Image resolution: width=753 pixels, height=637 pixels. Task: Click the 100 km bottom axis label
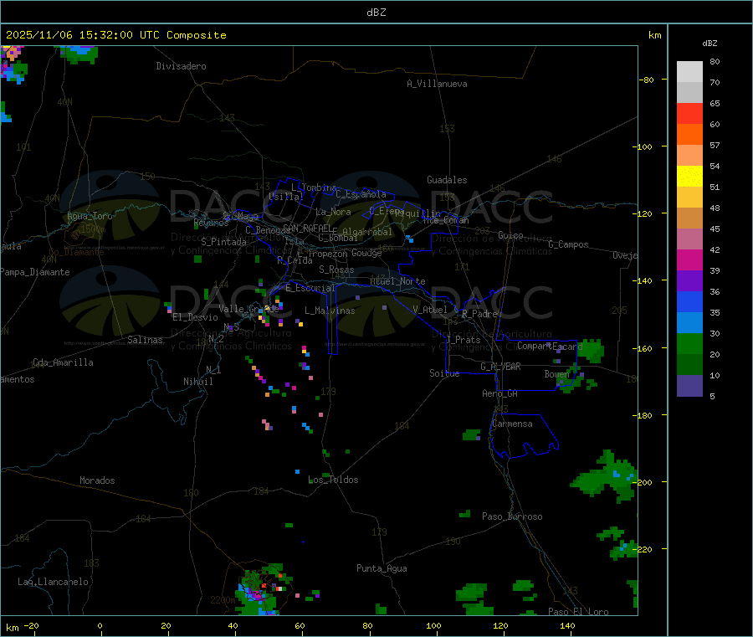tap(433, 625)
